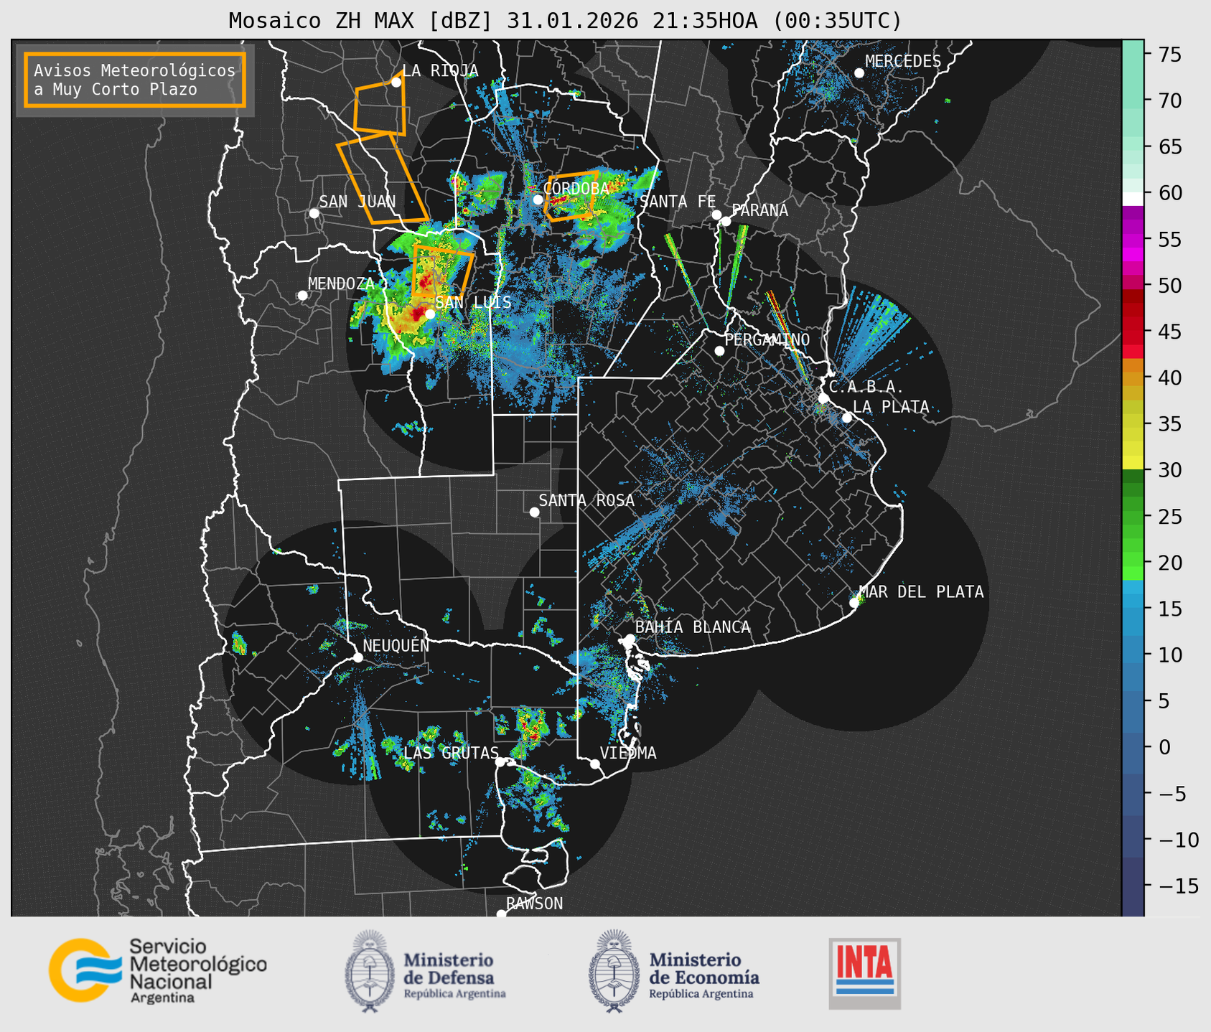
Task: Click the NEUQUÉN city label
Action: click(x=396, y=645)
